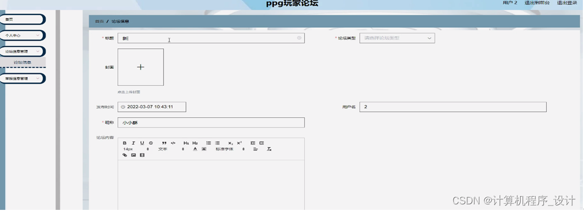The width and height of the screenshot is (584, 211).
Task: Apply bold formatting in the editor
Action: (x=125, y=143)
